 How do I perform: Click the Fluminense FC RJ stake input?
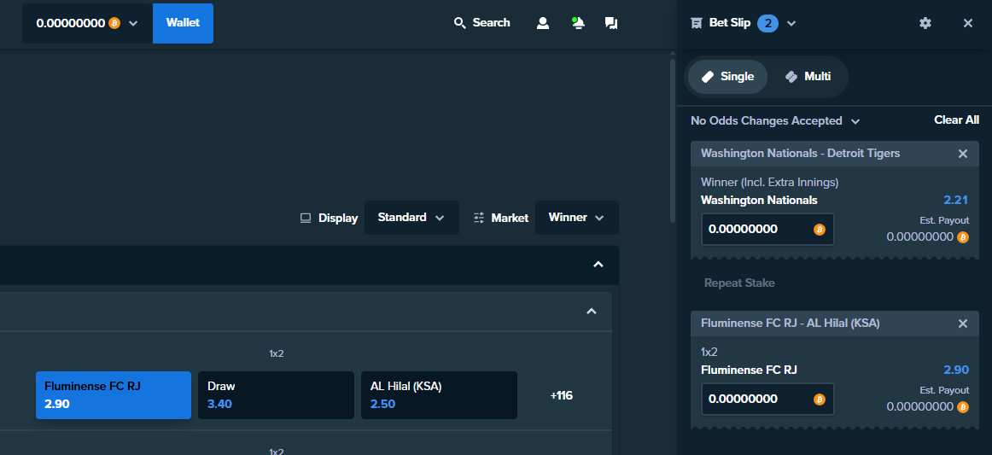click(767, 399)
